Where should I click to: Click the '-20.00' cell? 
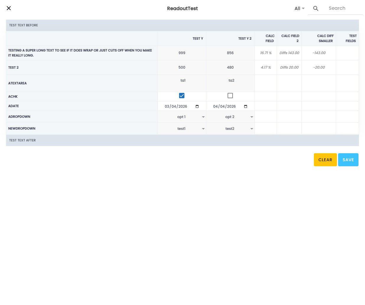coord(319,67)
